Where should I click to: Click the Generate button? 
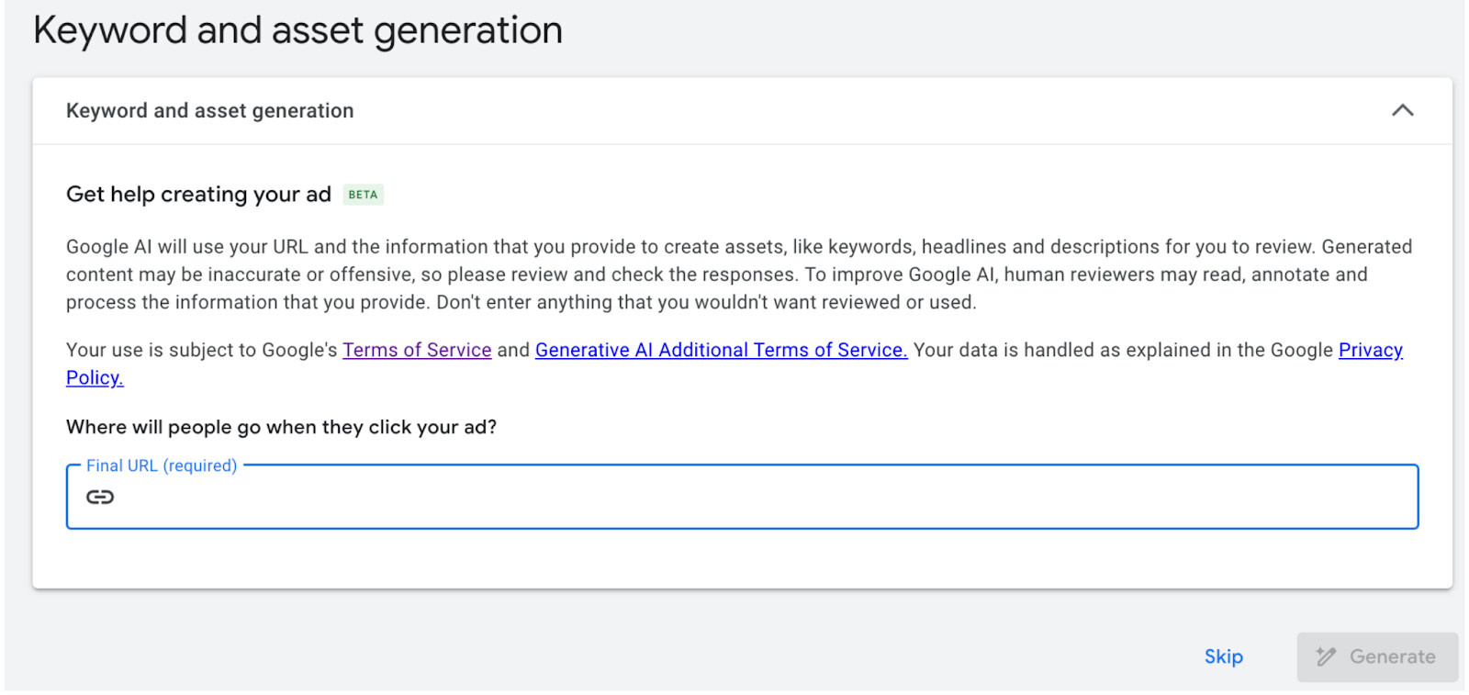[x=1377, y=656]
